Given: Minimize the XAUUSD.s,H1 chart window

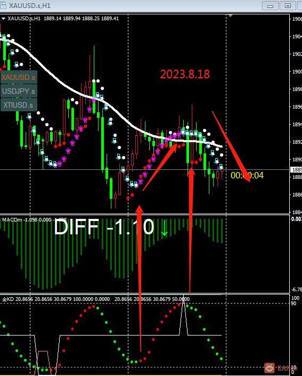Looking at the screenshot, I should [270, 6].
